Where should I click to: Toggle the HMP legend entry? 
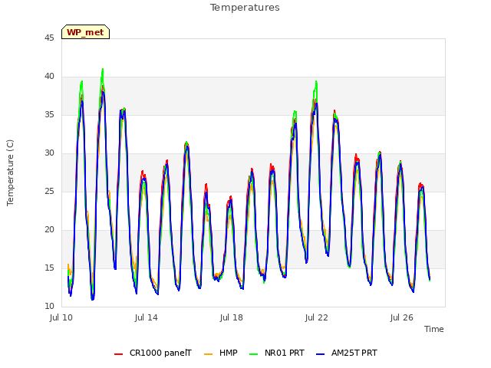click(x=220, y=353)
